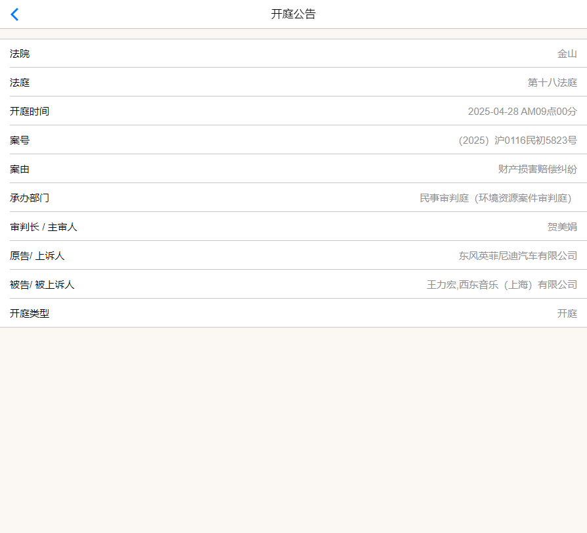Select the court value 金山
The height and width of the screenshot is (533, 587).
pos(567,54)
